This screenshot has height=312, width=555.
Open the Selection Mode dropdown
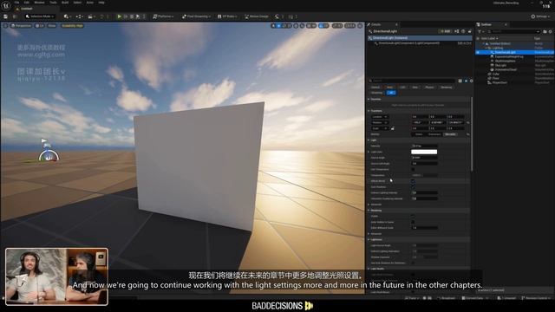(40, 16)
